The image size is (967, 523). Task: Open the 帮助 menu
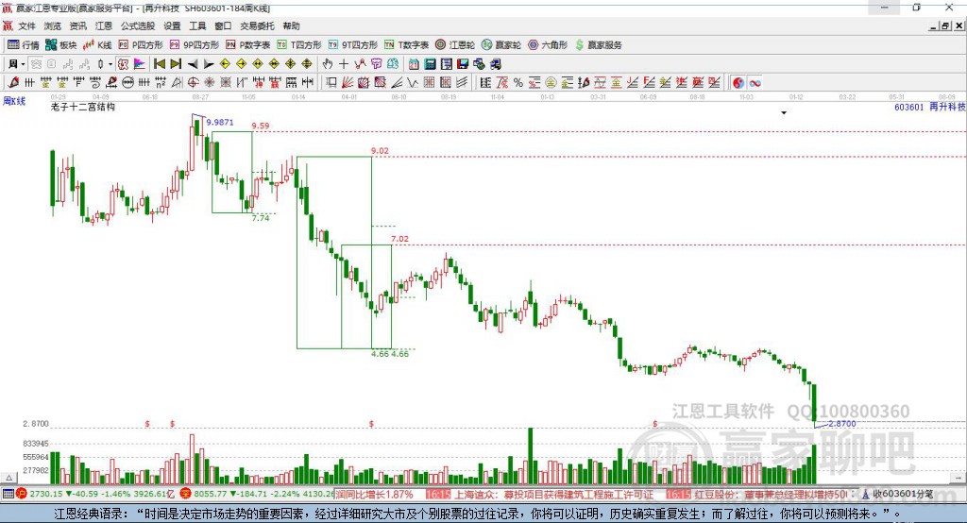(291, 25)
